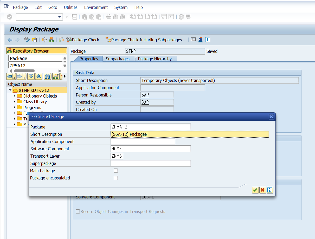
Task: Click the Customize Local Layout monitor icon
Action: (188, 17)
